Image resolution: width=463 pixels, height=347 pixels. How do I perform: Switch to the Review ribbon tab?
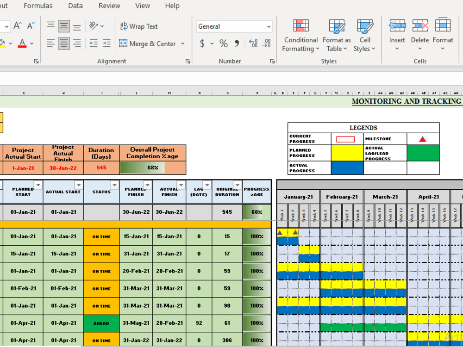(109, 6)
